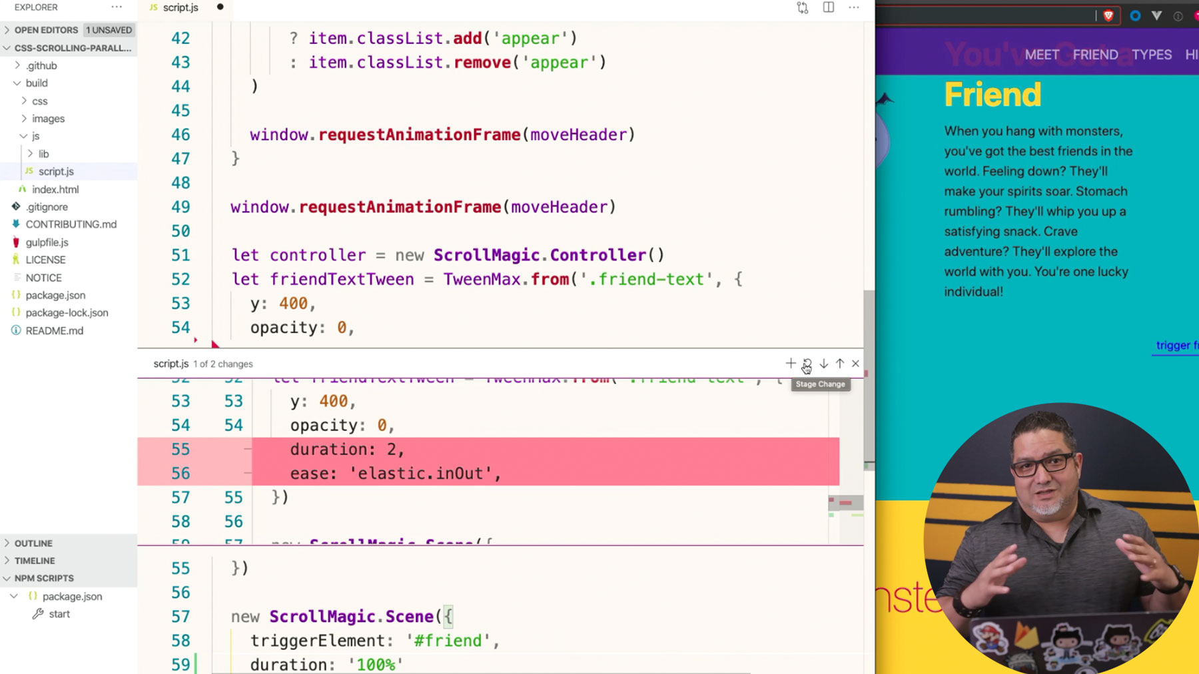1199x674 pixels.
Task: Open Explorer panel More Actions menu
Action: [117, 7]
